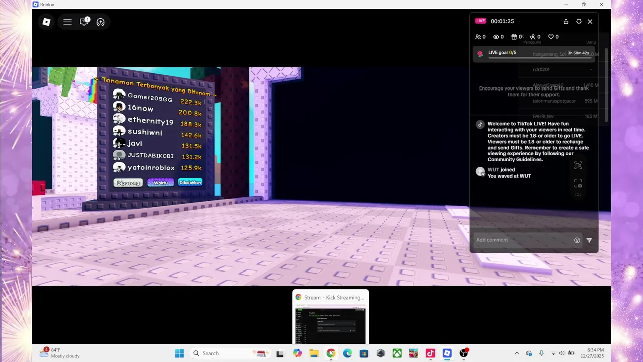The height and width of the screenshot is (362, 643).
Task: Open Microsoft Store from the taskbar
Action: point(364,353)
